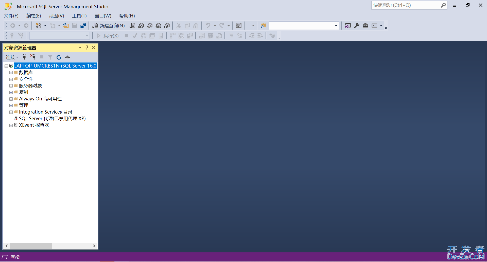Click the Undo arrow icon
The height and width of the screenshot is (262, 487).
(208, 26)
